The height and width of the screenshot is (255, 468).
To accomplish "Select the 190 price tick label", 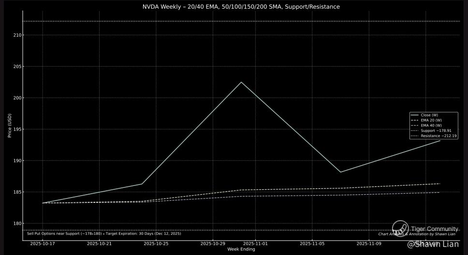I will (17, 161).
